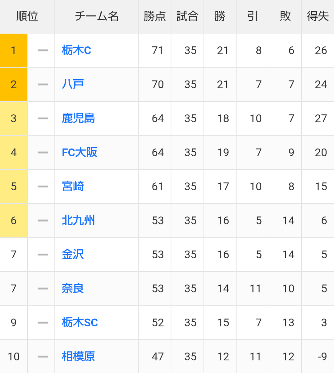Click 栃木C's rank change dash icon
This screenshot has height=373, width=334.
tap(43, 50)
